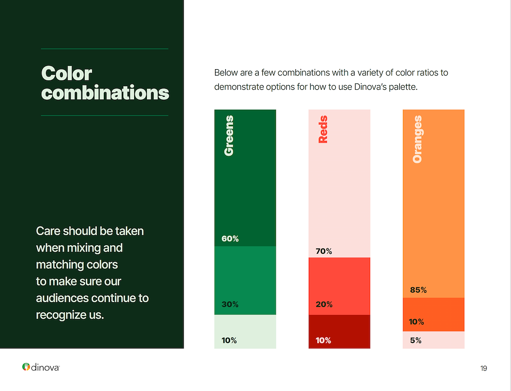Click the rotated "Greens" label
Screen dimensions: 511x391
click(x=229, y=136)
